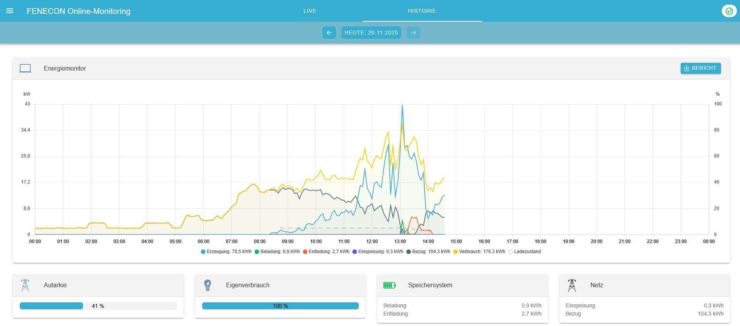Click the green system status checkmark icon

click(x=729, y=11)
